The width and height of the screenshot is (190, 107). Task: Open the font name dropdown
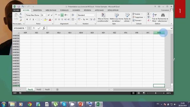pyautogui.click(x=40, y=15)
